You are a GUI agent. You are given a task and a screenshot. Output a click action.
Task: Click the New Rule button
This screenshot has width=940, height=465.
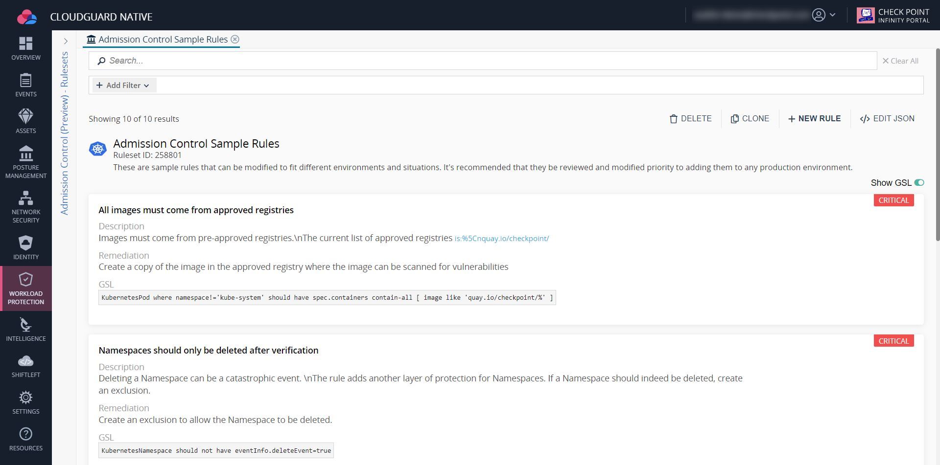(814, 119)
